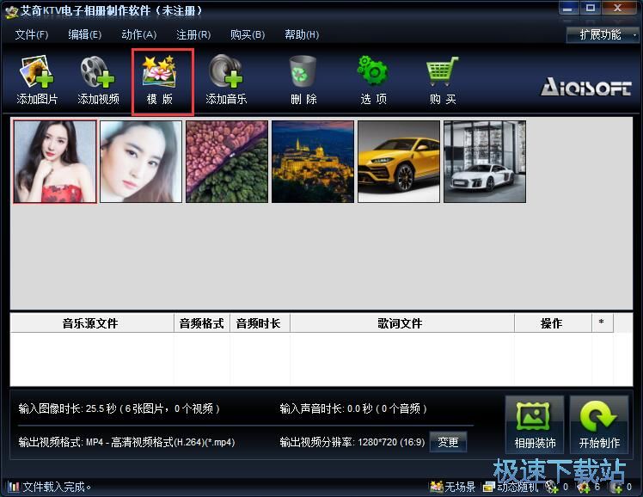Screen dimensions: 643x497
Task: Click the app logo icon in title bar
Action: point(11,11)
